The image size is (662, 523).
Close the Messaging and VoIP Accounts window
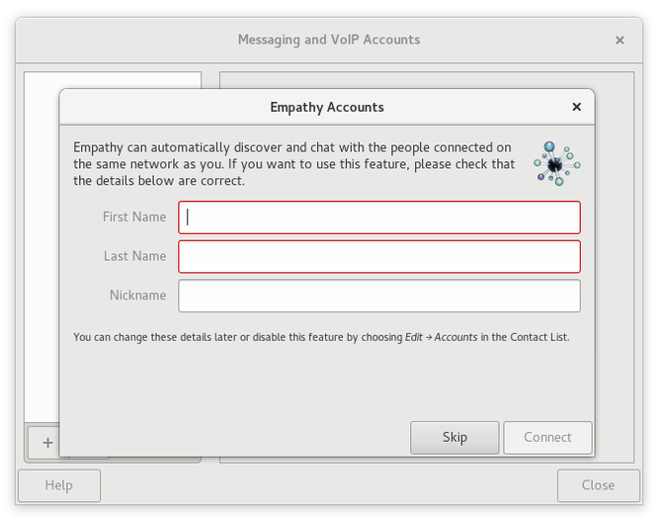point(620,41)
